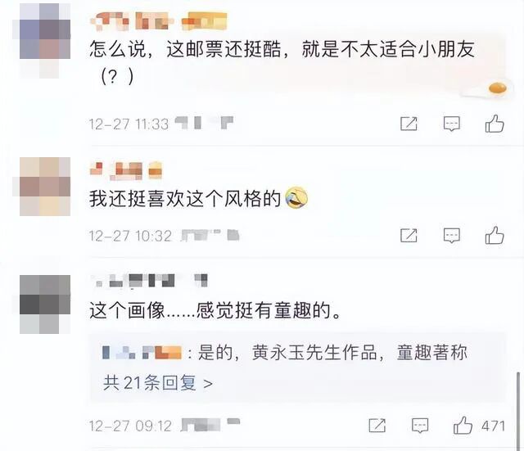Open first commenter's blurred avatar

[42, 41]
